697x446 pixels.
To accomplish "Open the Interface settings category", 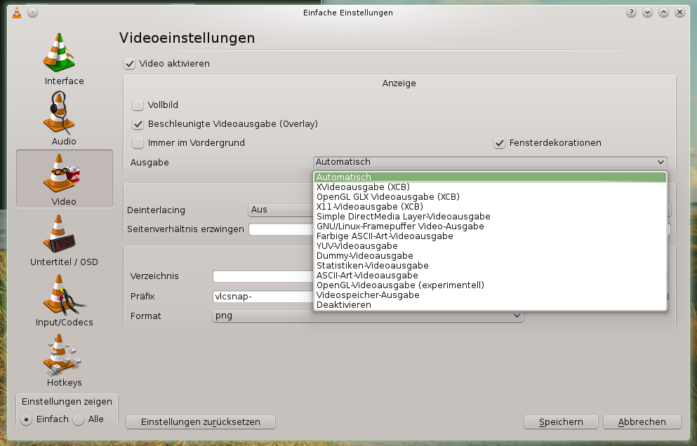I will [x=64, y=59].
